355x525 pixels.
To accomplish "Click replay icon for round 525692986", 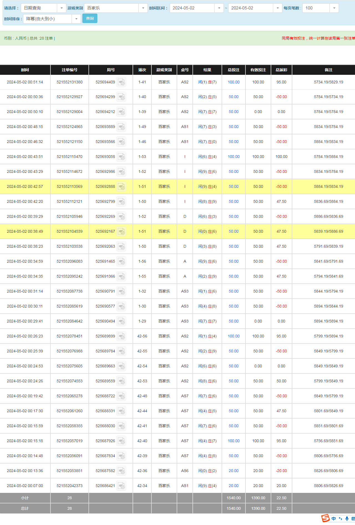I will [121, 172].
